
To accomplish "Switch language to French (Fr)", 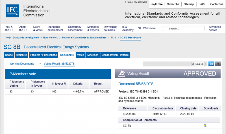I will (x=218, y=64).
